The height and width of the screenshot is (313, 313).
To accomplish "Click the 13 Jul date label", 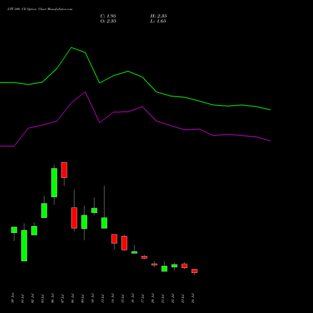I will click(103, 298).
